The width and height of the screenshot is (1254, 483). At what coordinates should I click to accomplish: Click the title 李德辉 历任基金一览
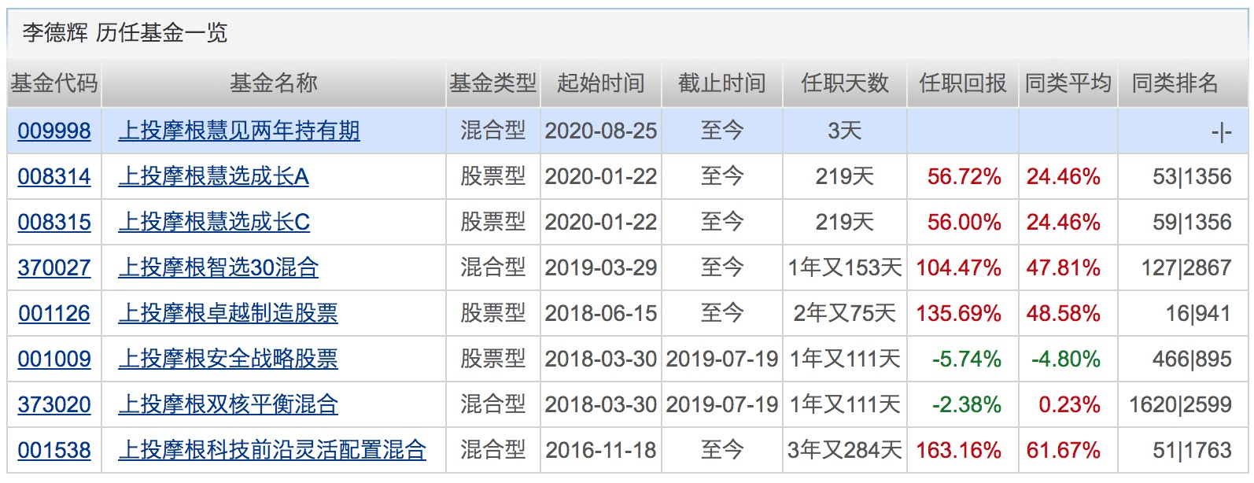pos(125,32)
